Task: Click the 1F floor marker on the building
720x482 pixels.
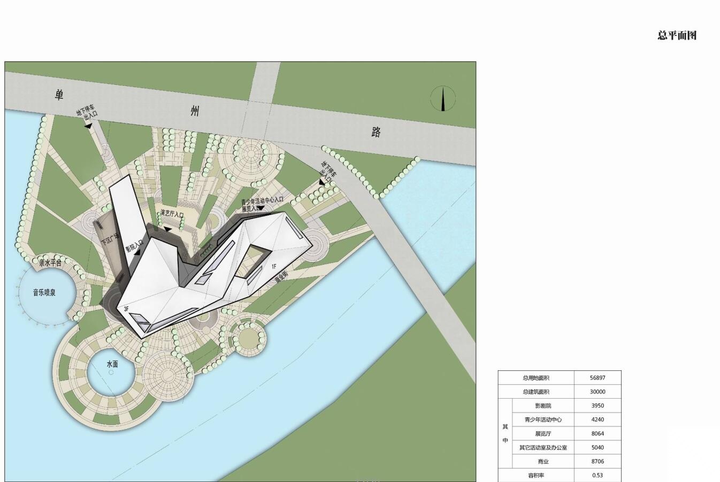Action: 273,266
